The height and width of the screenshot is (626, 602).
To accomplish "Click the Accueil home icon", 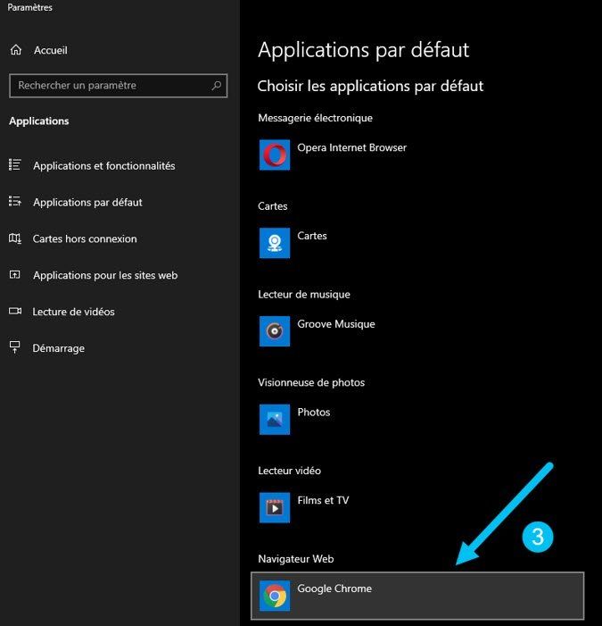I will click(16, 50).
